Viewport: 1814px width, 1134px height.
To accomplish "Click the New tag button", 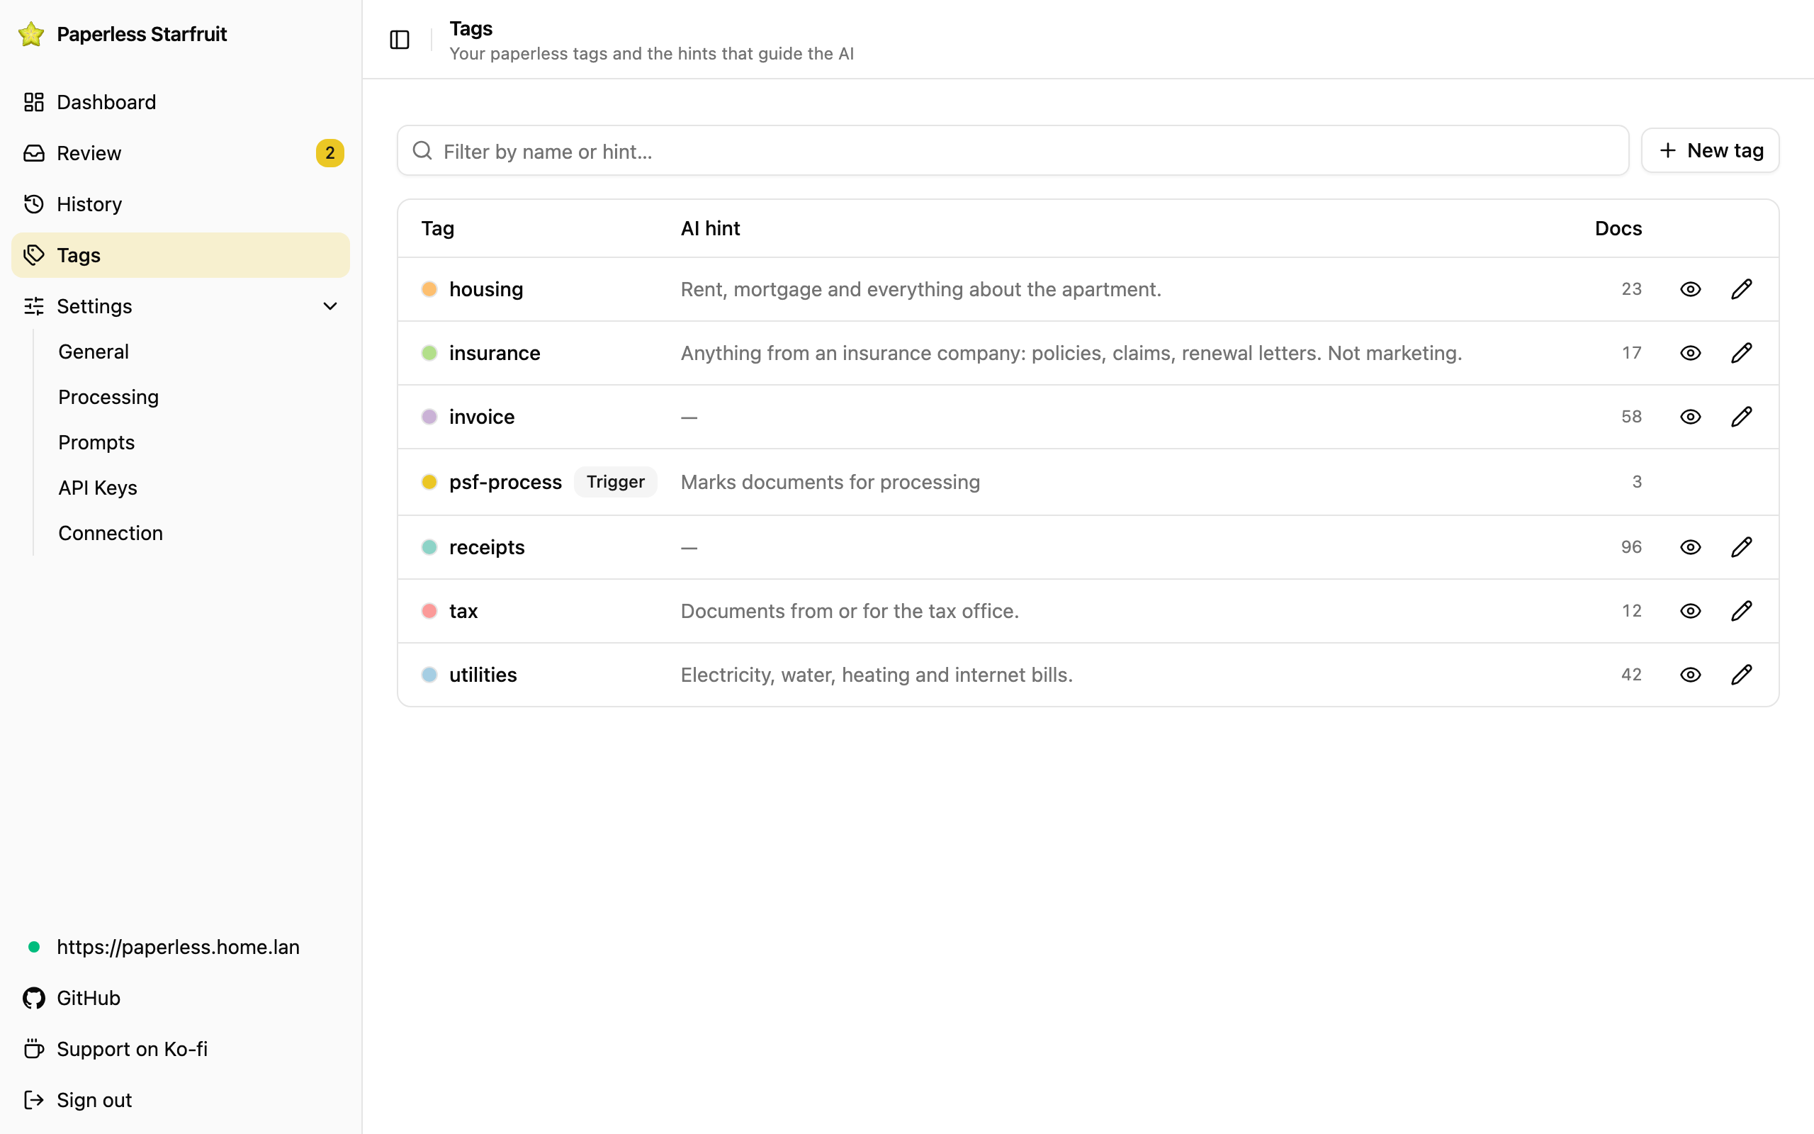I will (x=1710, y=151).
